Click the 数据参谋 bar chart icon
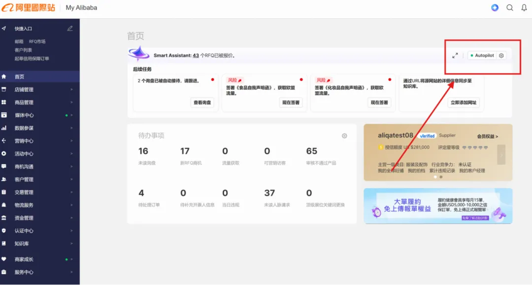Image resolution: width=532 pixels, height=285 pixels. pyautogui.click(x=4, y=128)
